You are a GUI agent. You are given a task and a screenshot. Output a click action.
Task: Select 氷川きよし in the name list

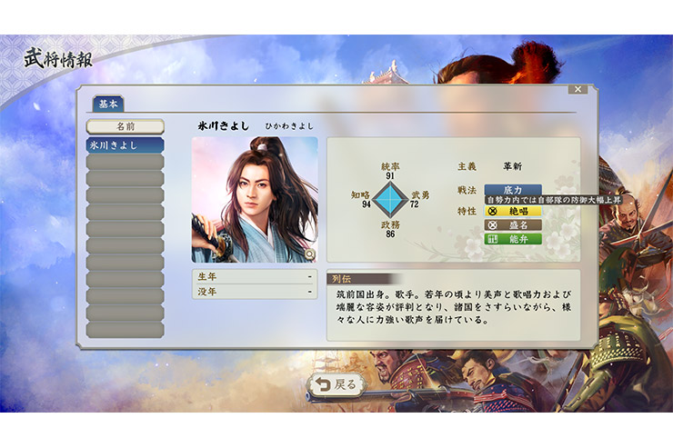pos(125,145)
